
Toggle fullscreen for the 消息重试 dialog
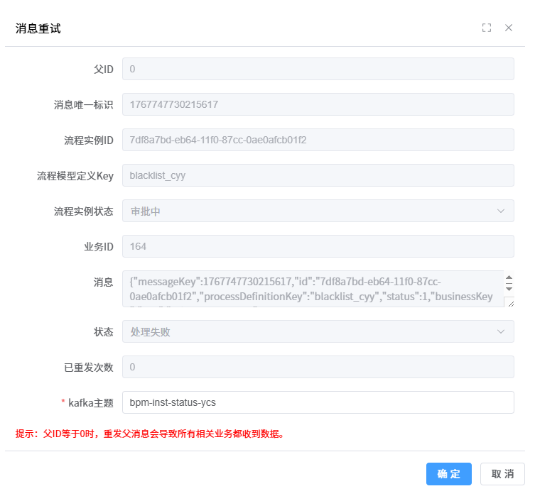(x=487, y=28)
